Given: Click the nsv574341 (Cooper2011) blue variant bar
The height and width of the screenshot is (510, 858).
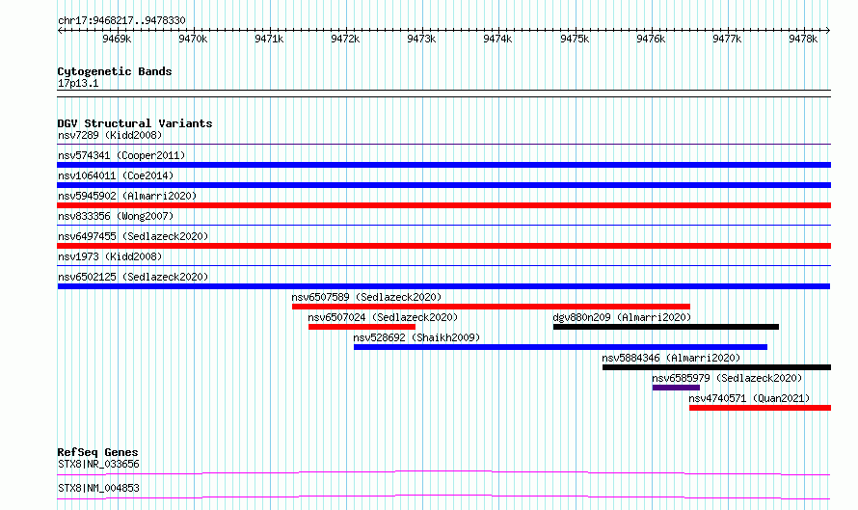Looking at the screenshot, I should pos(443,165).
